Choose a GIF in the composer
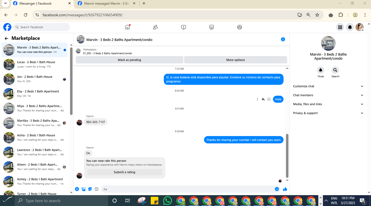371x206 pixels. click(x=96, y=189)
